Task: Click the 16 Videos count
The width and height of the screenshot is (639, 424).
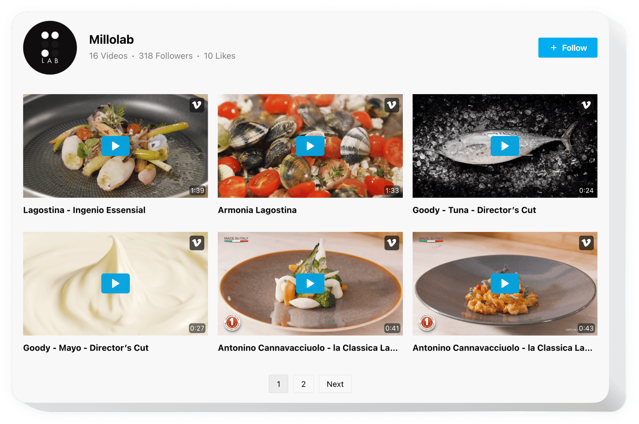Action: 108,56
